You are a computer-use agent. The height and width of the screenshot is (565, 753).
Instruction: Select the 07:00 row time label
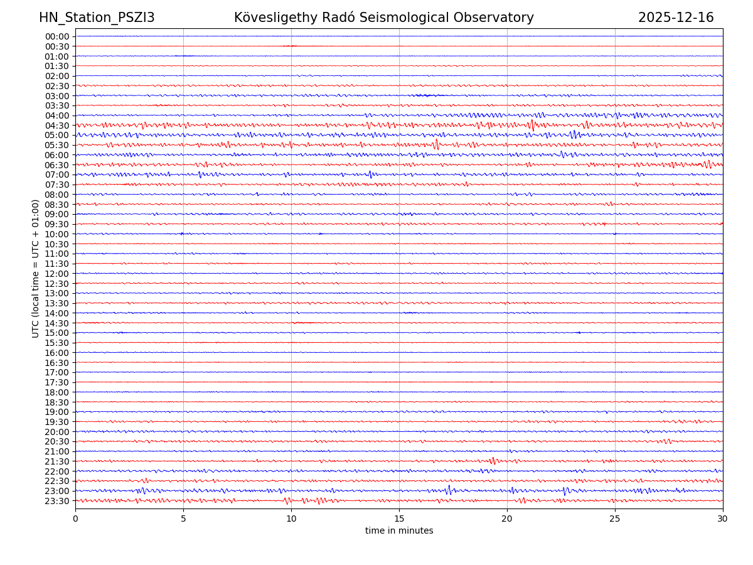click(x=57, y=175)
